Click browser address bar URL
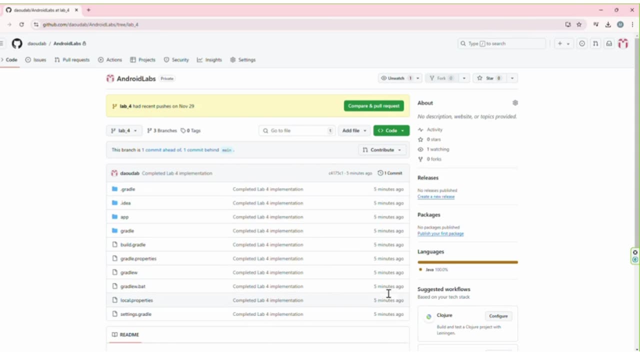640x360 pixels. [90, 24]
